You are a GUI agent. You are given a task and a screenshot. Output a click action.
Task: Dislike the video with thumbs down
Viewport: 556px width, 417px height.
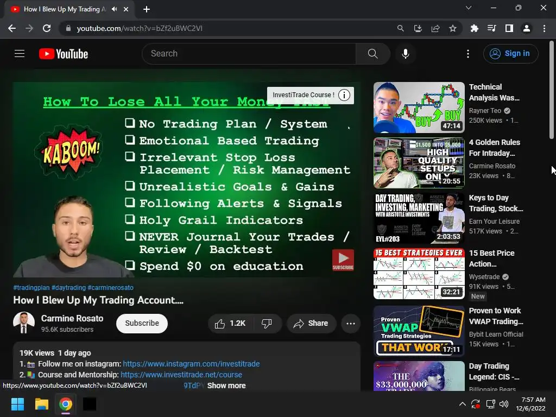(267, 324)
